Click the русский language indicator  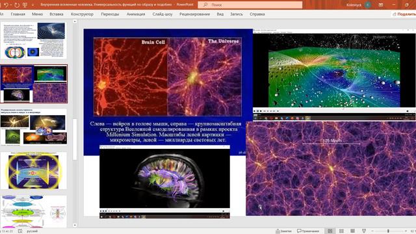(x=32, y=231)
